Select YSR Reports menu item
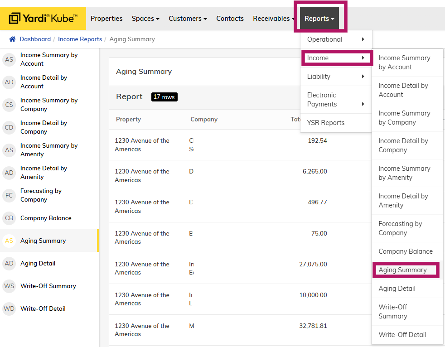 326,123
